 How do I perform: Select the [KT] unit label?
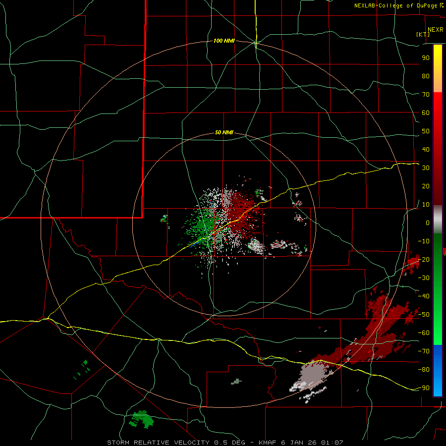[x=423, y=34]
